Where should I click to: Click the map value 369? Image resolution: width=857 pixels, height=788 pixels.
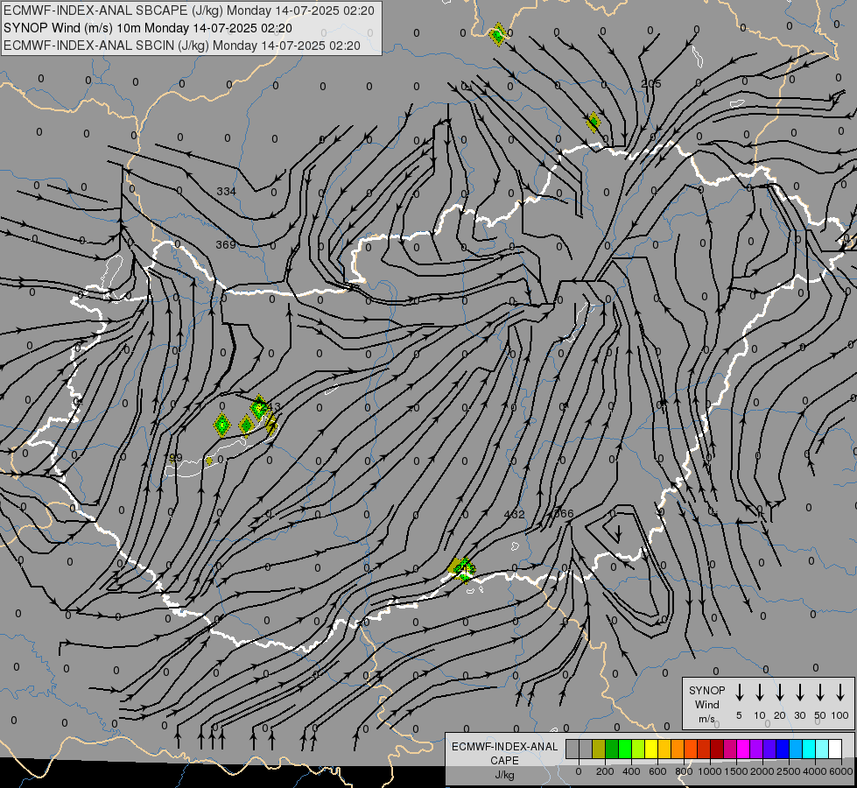(226, 245)
